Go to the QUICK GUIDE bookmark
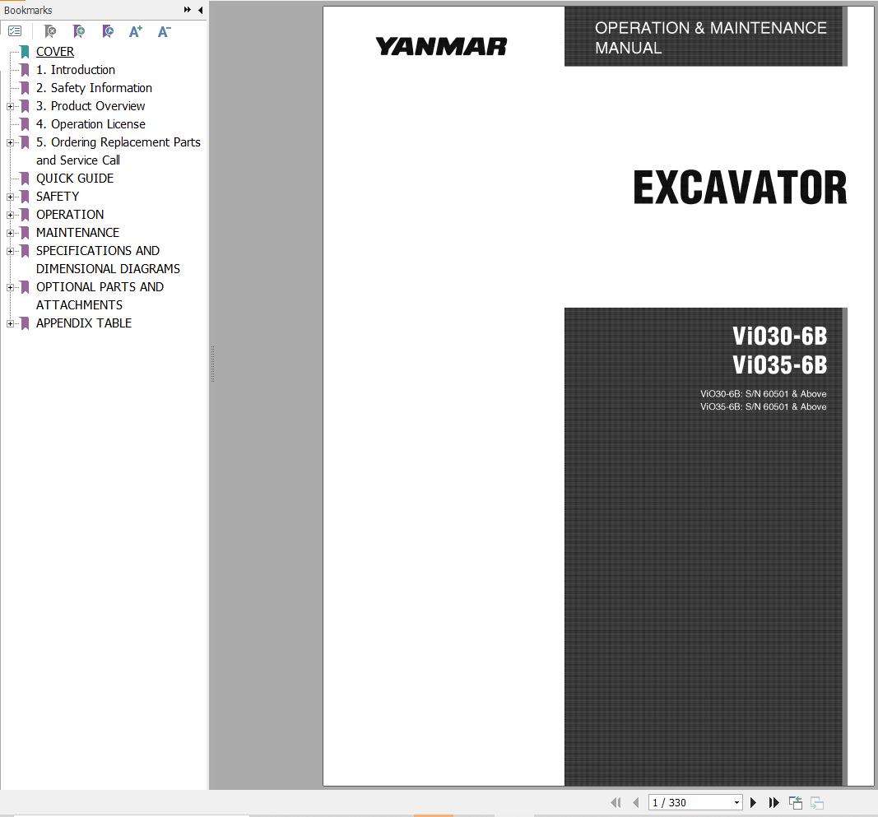 pyautogui.click(x=75, y=179)
